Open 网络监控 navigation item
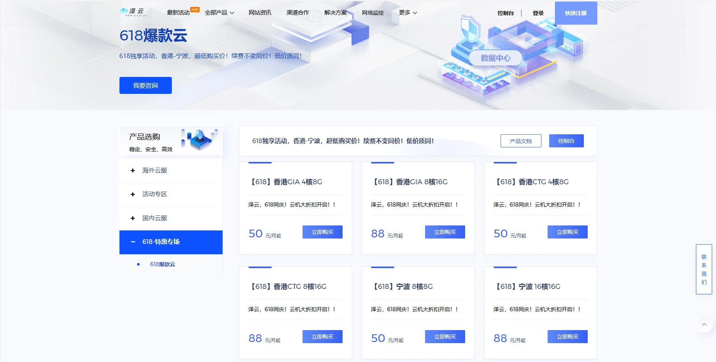The height and width of the screenshot is (362, 716). click(373, 13)
